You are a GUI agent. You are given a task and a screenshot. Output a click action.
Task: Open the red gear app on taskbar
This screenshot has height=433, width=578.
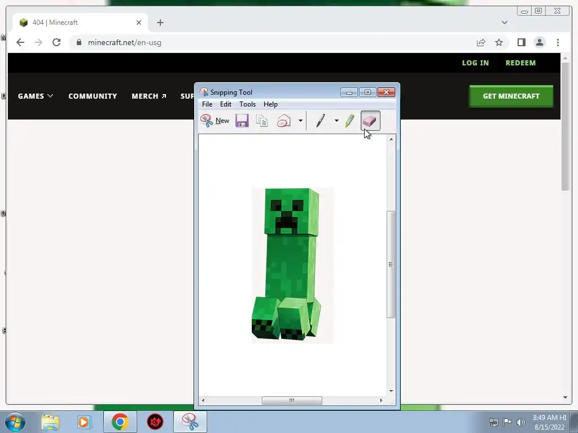(x=155, y=422)
